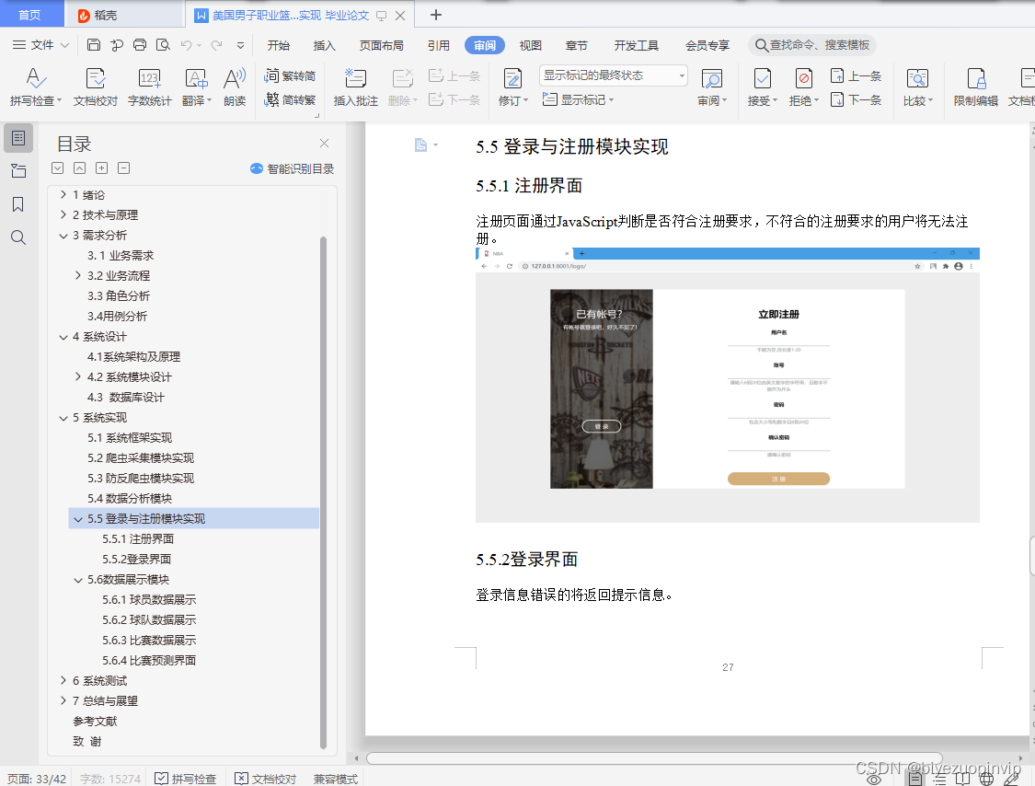
Task: Open the word count tool (字数统计)
Action: click(149, 87)
